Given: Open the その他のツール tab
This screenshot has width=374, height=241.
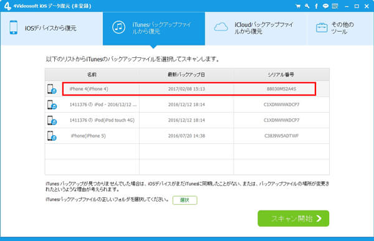Looking at the screenshot, I should [340, 29].
